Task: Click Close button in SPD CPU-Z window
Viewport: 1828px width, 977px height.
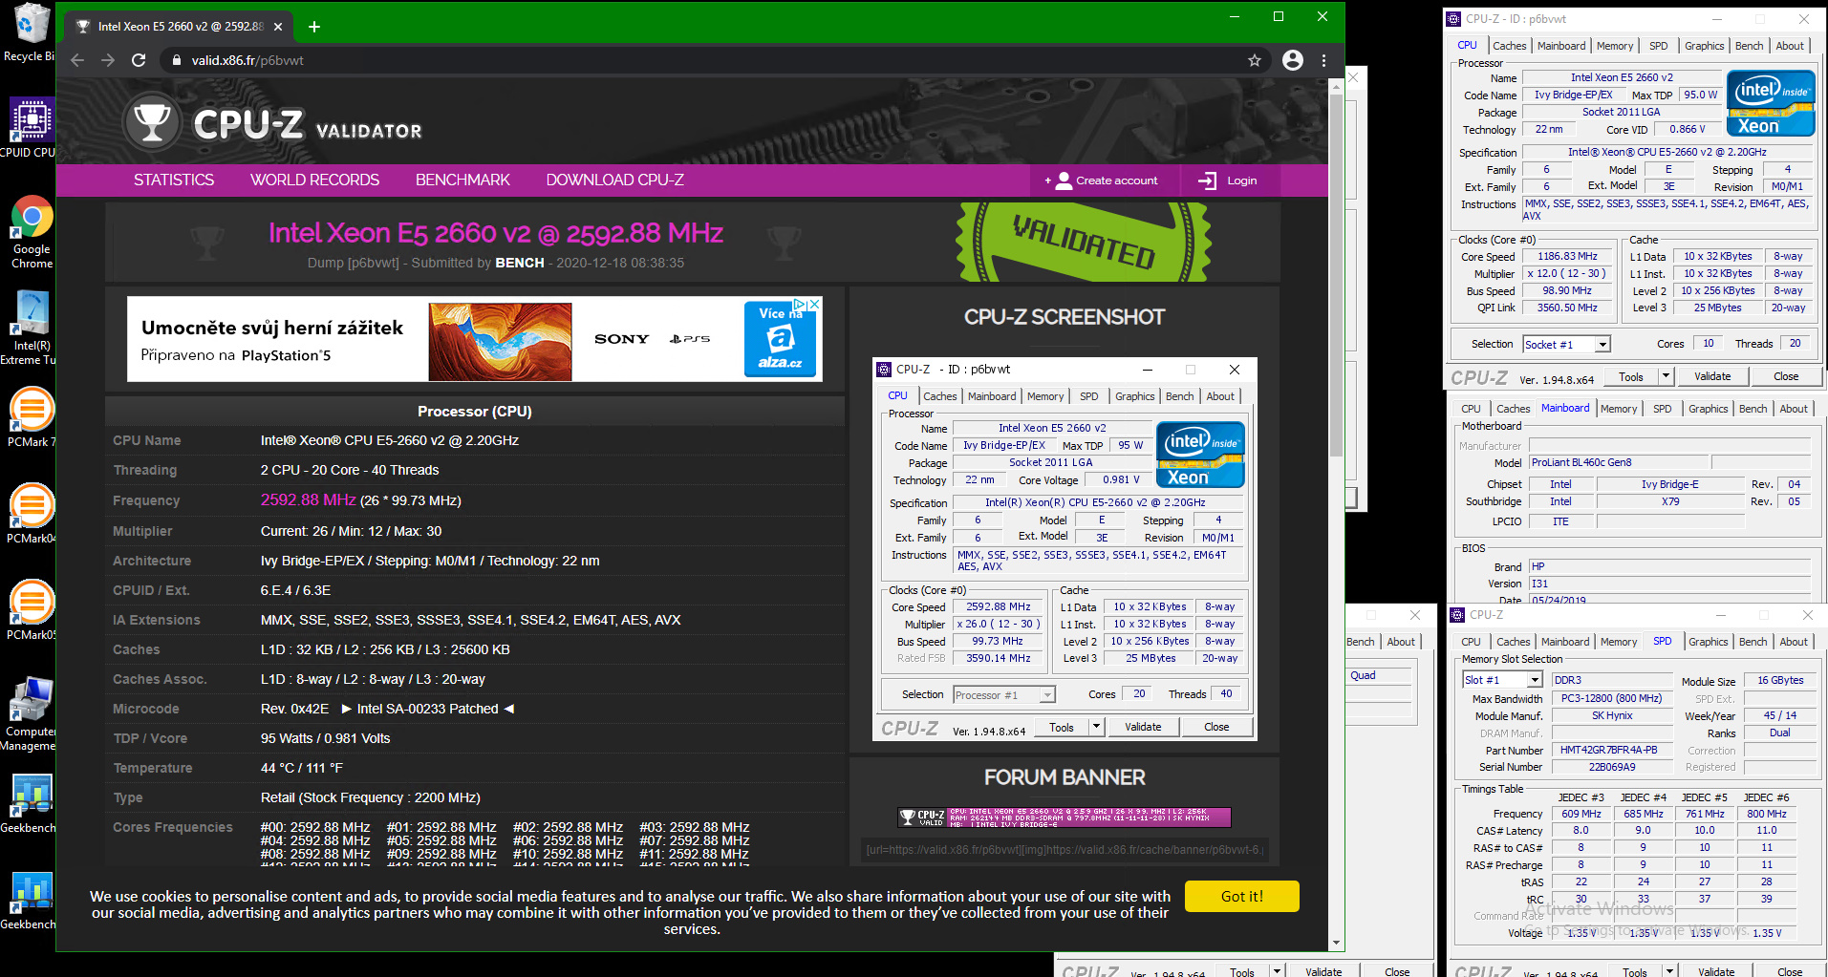Action: click(x=1790, y=971)
